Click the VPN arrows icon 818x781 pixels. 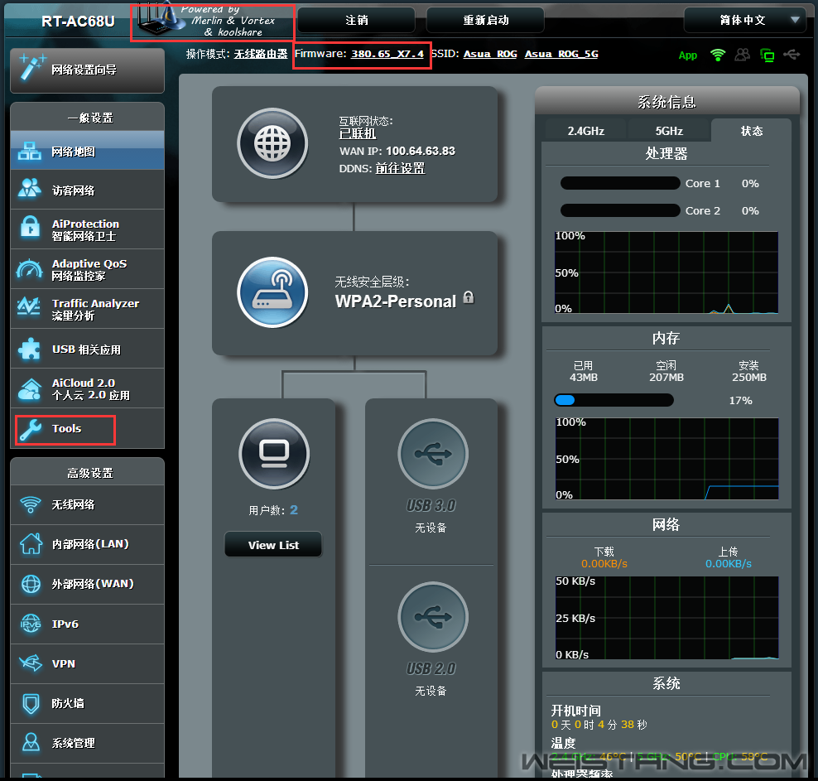(31, 663)
